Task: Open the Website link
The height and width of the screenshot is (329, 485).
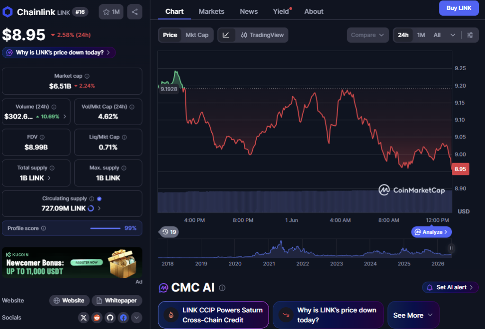Action: [69, 301]
